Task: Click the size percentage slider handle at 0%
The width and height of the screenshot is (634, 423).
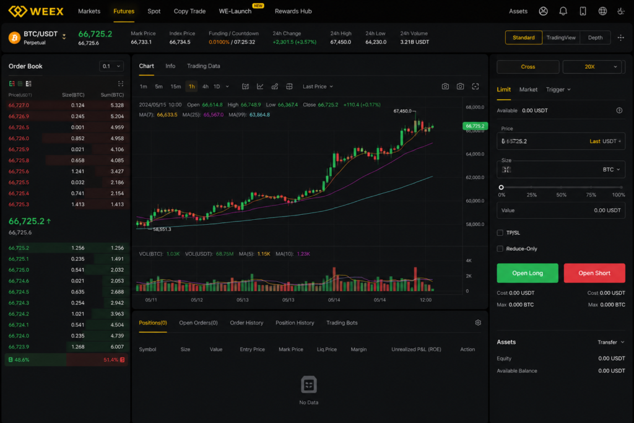Action: point(501,188)
